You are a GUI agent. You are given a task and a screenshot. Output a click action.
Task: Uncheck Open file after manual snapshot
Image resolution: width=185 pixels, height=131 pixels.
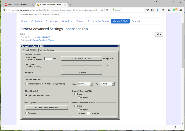pyautogui.click(x=27, y=95)
